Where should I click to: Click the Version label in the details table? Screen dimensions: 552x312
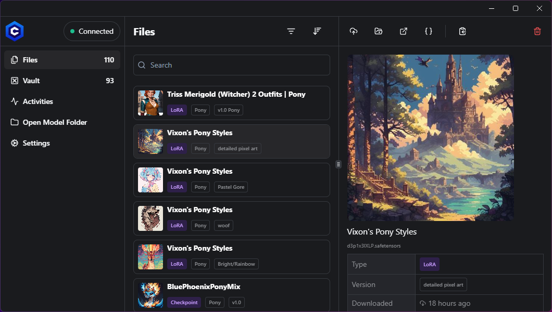point(363,284)
